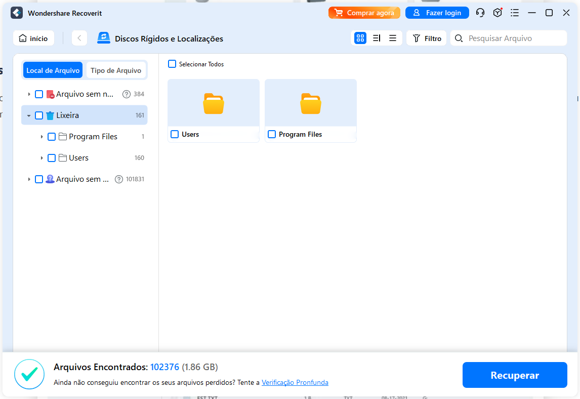This screenshot has height=399, width=580.
Task: Switch to plain list view
Action: tap(393, 38)
